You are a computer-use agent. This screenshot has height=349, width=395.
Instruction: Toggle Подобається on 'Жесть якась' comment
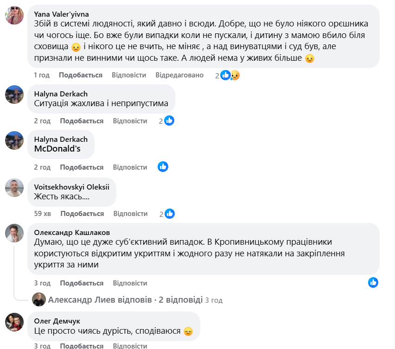82,214
